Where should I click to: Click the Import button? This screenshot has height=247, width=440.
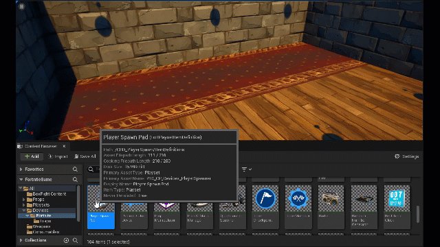point(58,156)
